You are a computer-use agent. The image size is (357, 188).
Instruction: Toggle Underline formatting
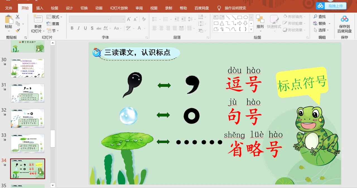tap(85, 28)
